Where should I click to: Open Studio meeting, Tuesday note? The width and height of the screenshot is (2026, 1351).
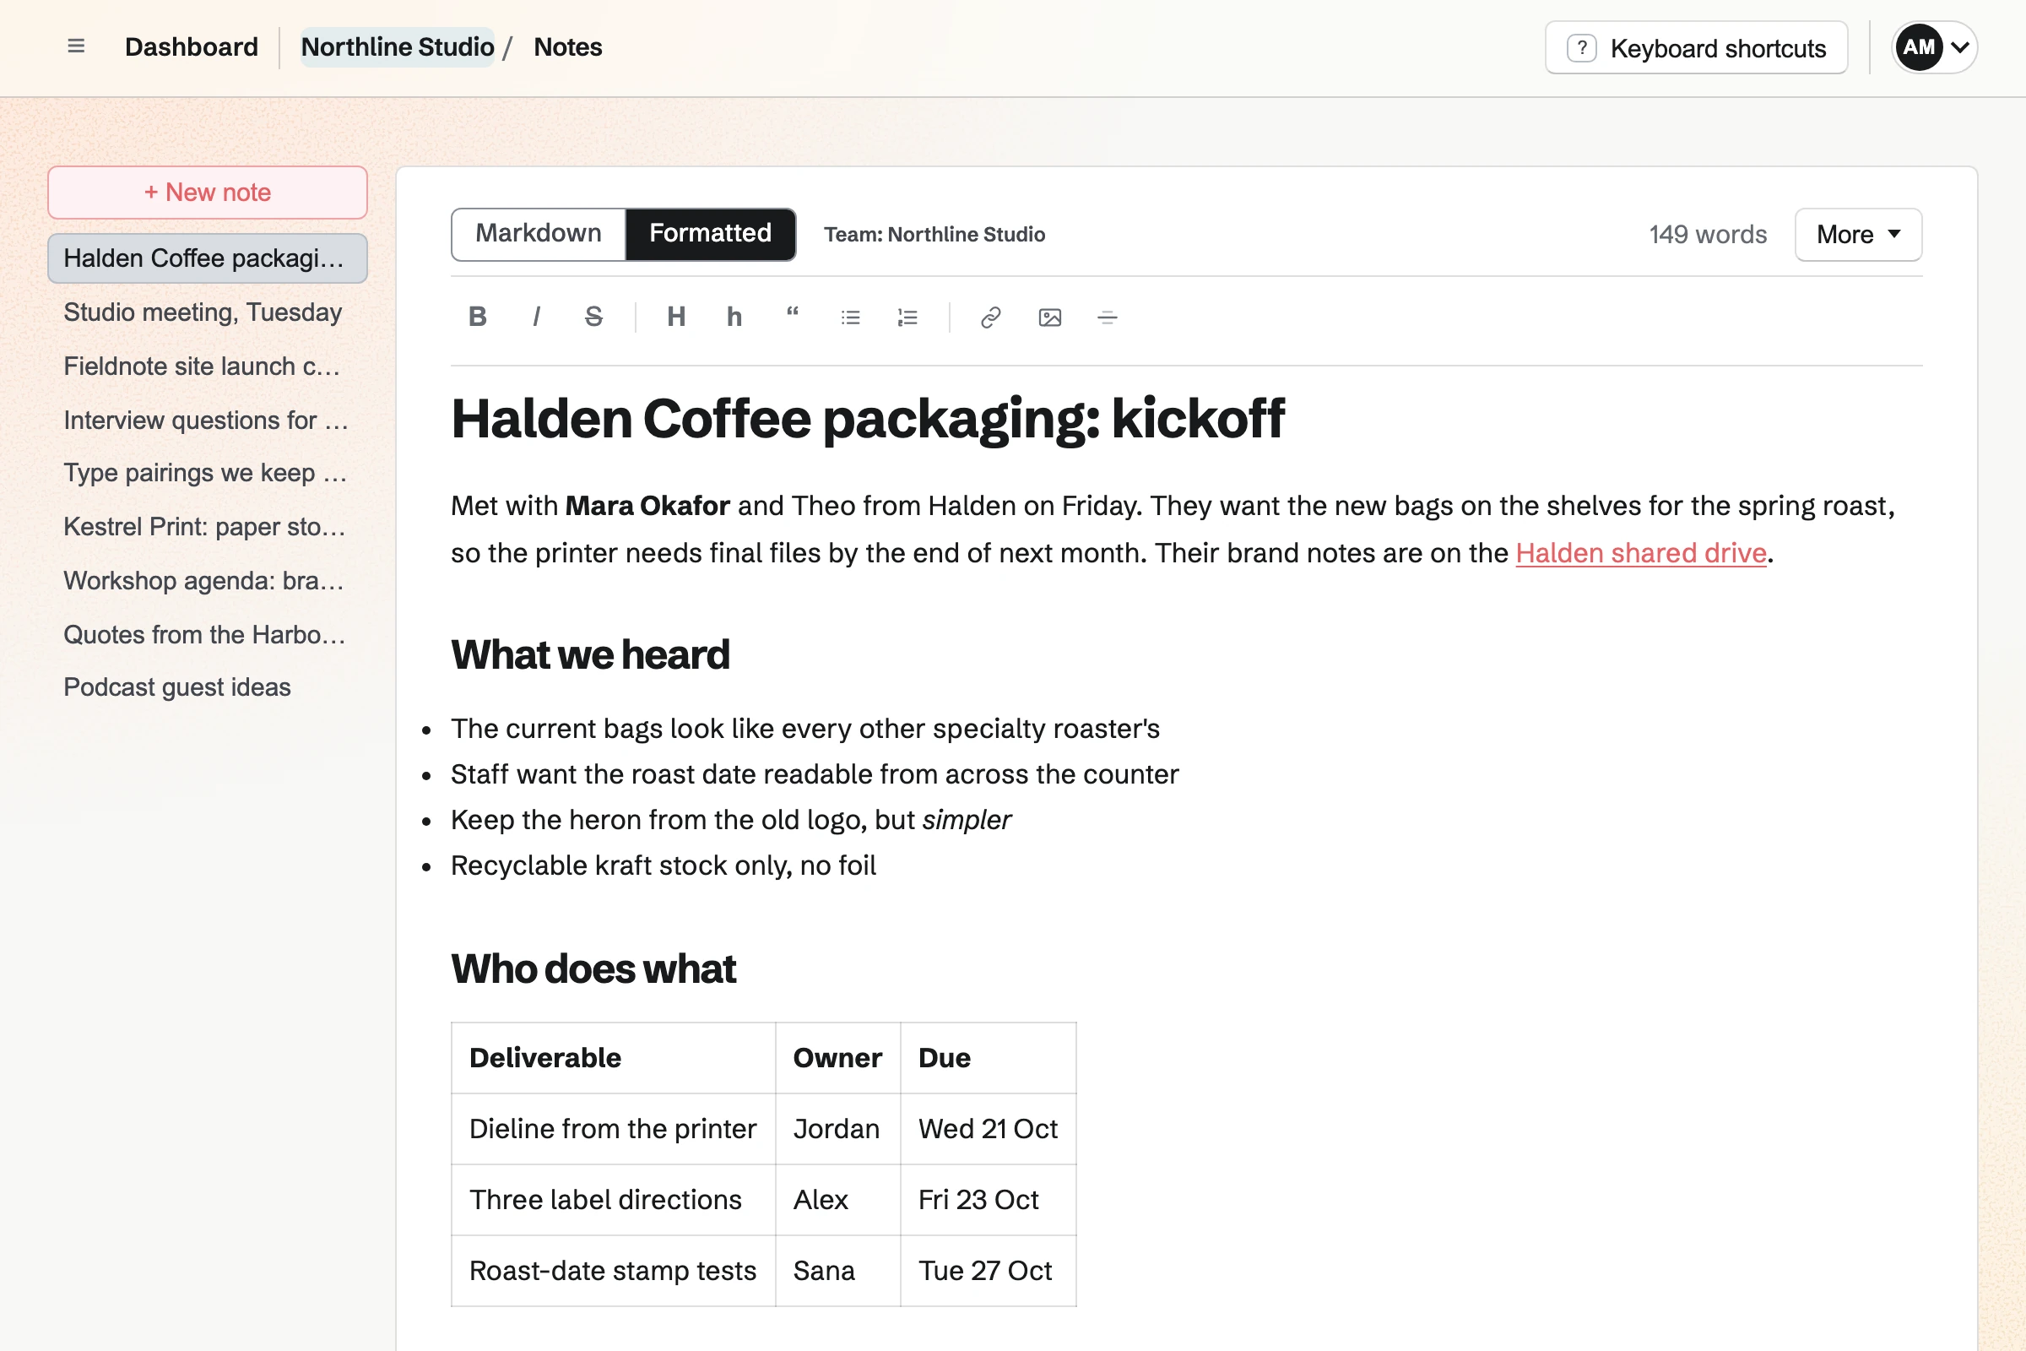coord(208,312)
